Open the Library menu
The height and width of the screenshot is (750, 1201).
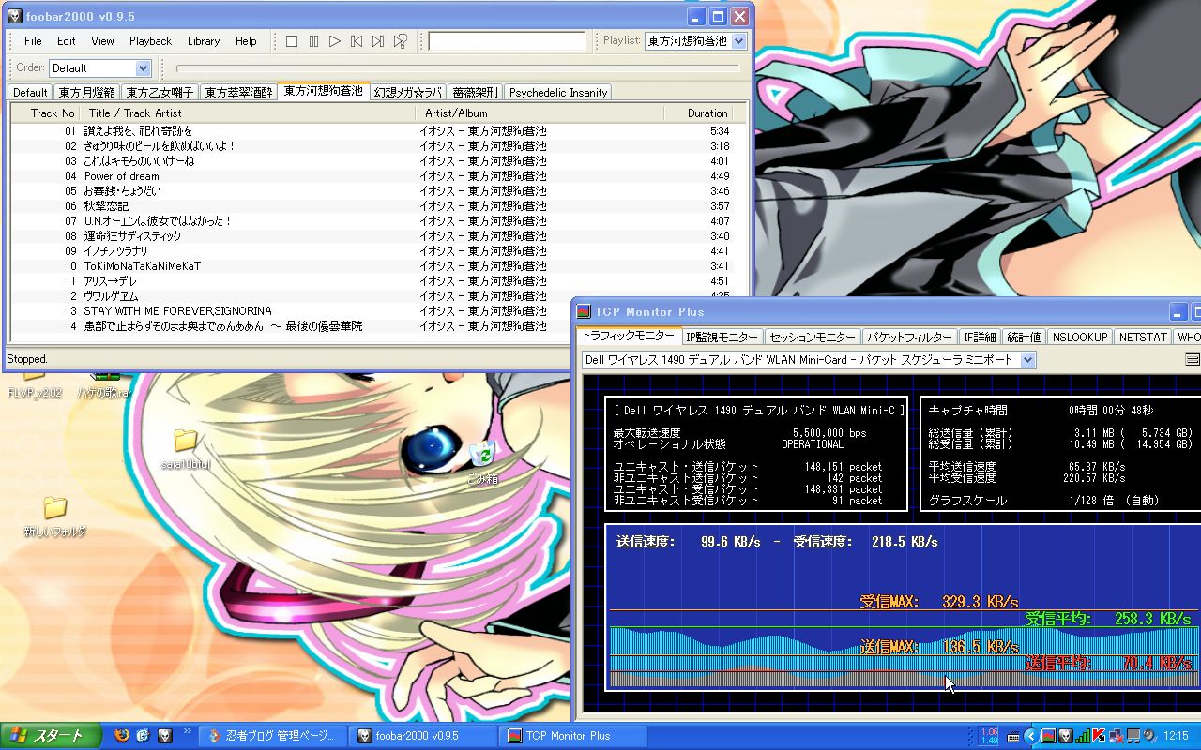(x=203, y=41)
